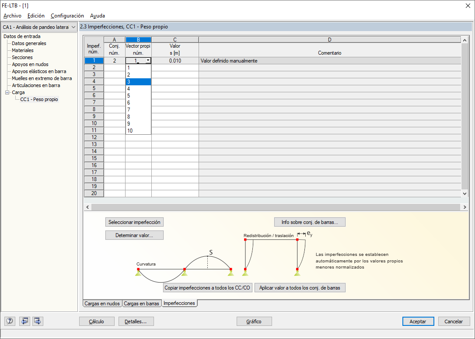Select Apoyos en nudos tree item

click(30, 64)
